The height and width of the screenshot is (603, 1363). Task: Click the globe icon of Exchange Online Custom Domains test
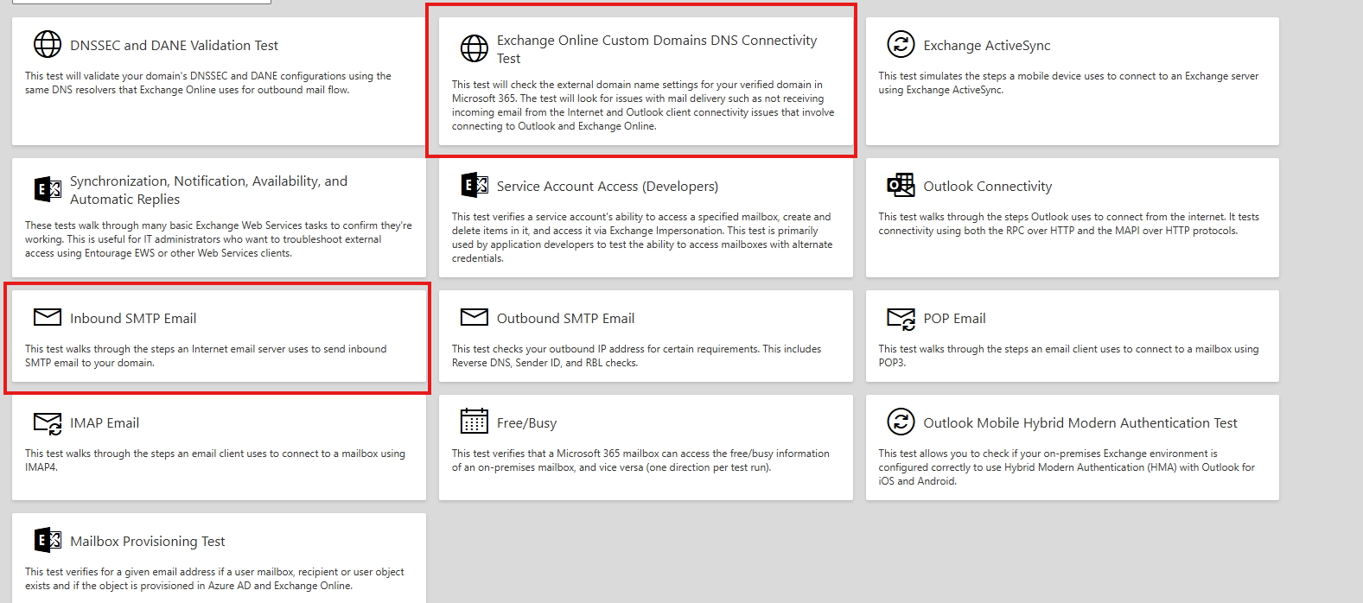pos(474,48)
